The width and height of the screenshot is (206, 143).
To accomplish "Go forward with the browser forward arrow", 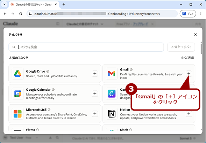I will point(13,14).
